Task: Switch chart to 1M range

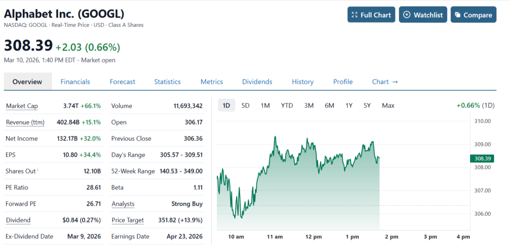Action: coord(265,105)
